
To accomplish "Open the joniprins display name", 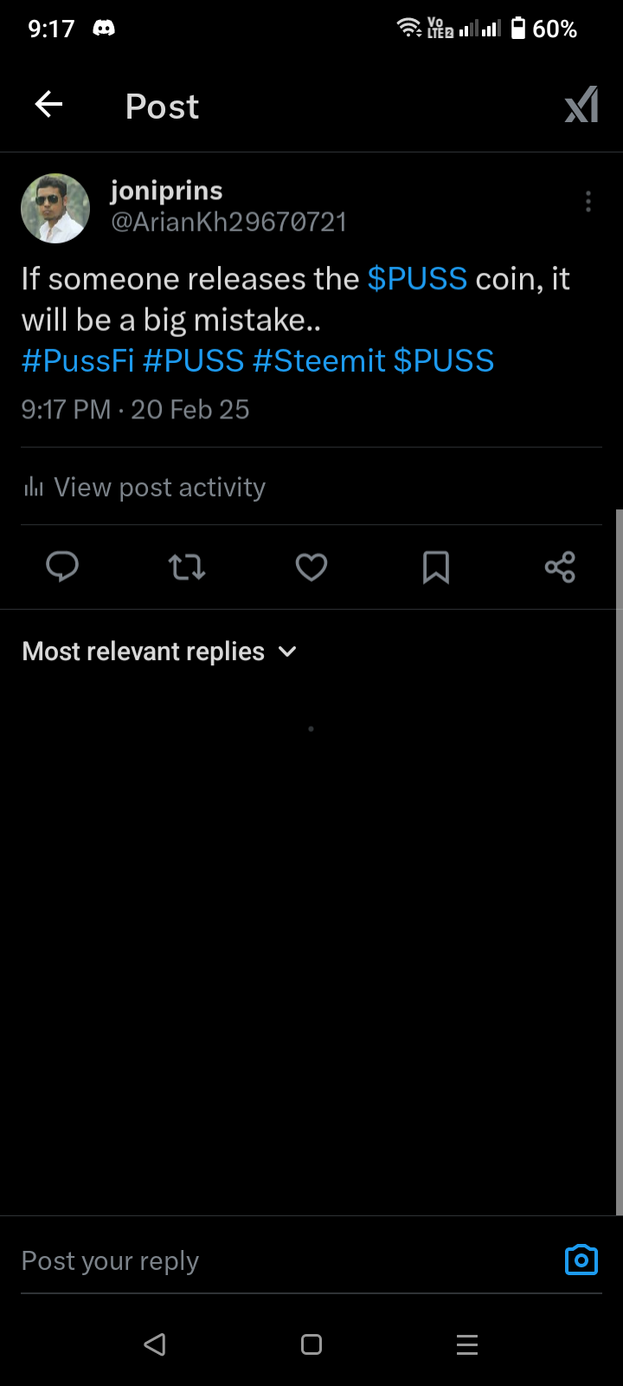I will [x=167, y=191].
